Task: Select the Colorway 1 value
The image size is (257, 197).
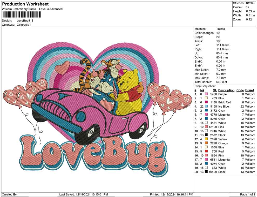Action: pyautogui.click(x=24, y=25)
